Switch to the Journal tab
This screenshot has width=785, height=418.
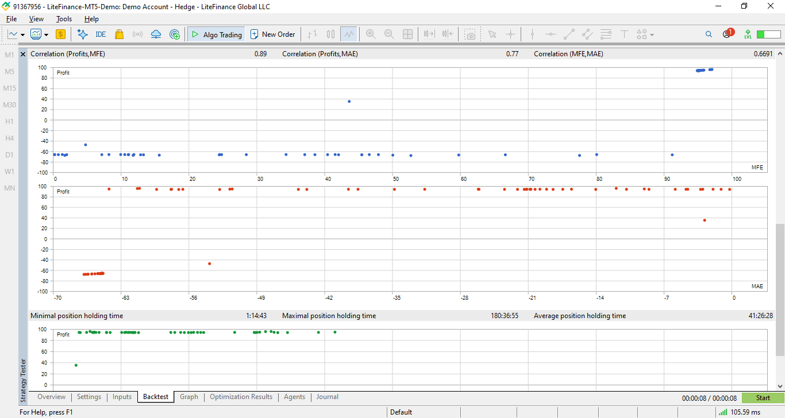327,397
